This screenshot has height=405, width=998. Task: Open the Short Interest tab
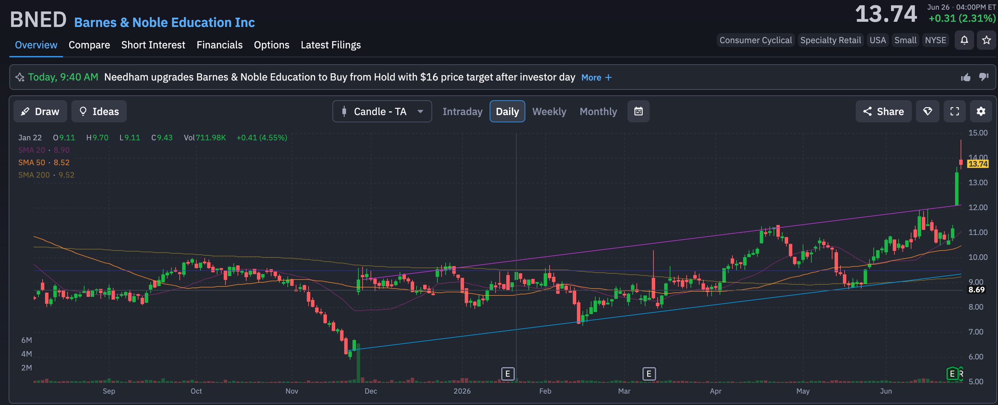[x=153, y=45]
